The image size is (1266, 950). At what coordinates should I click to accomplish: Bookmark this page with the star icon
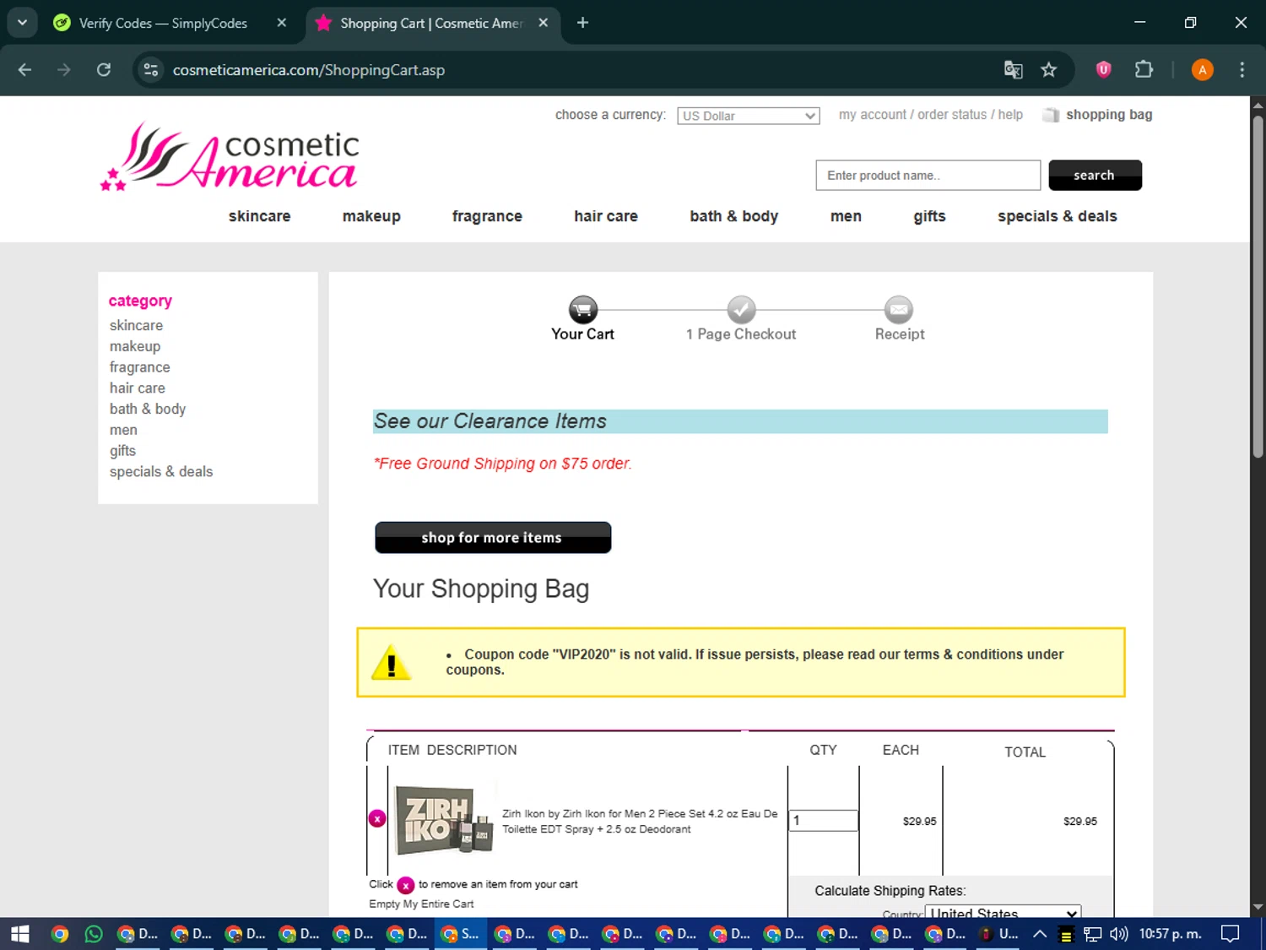click(1049, 70)
